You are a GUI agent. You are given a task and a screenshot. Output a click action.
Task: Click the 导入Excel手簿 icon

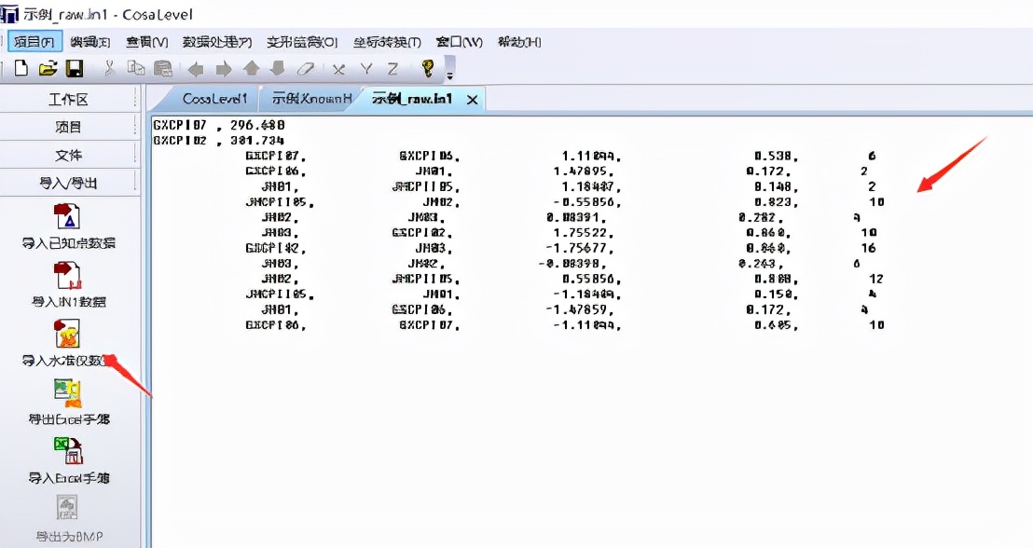68,452
